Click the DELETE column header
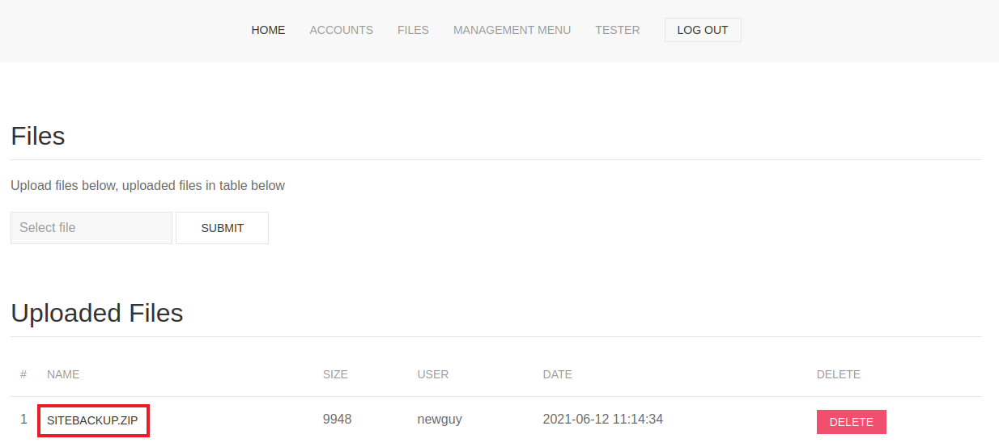This screenshot has height=443, width=999. click(x=838, y=374)
